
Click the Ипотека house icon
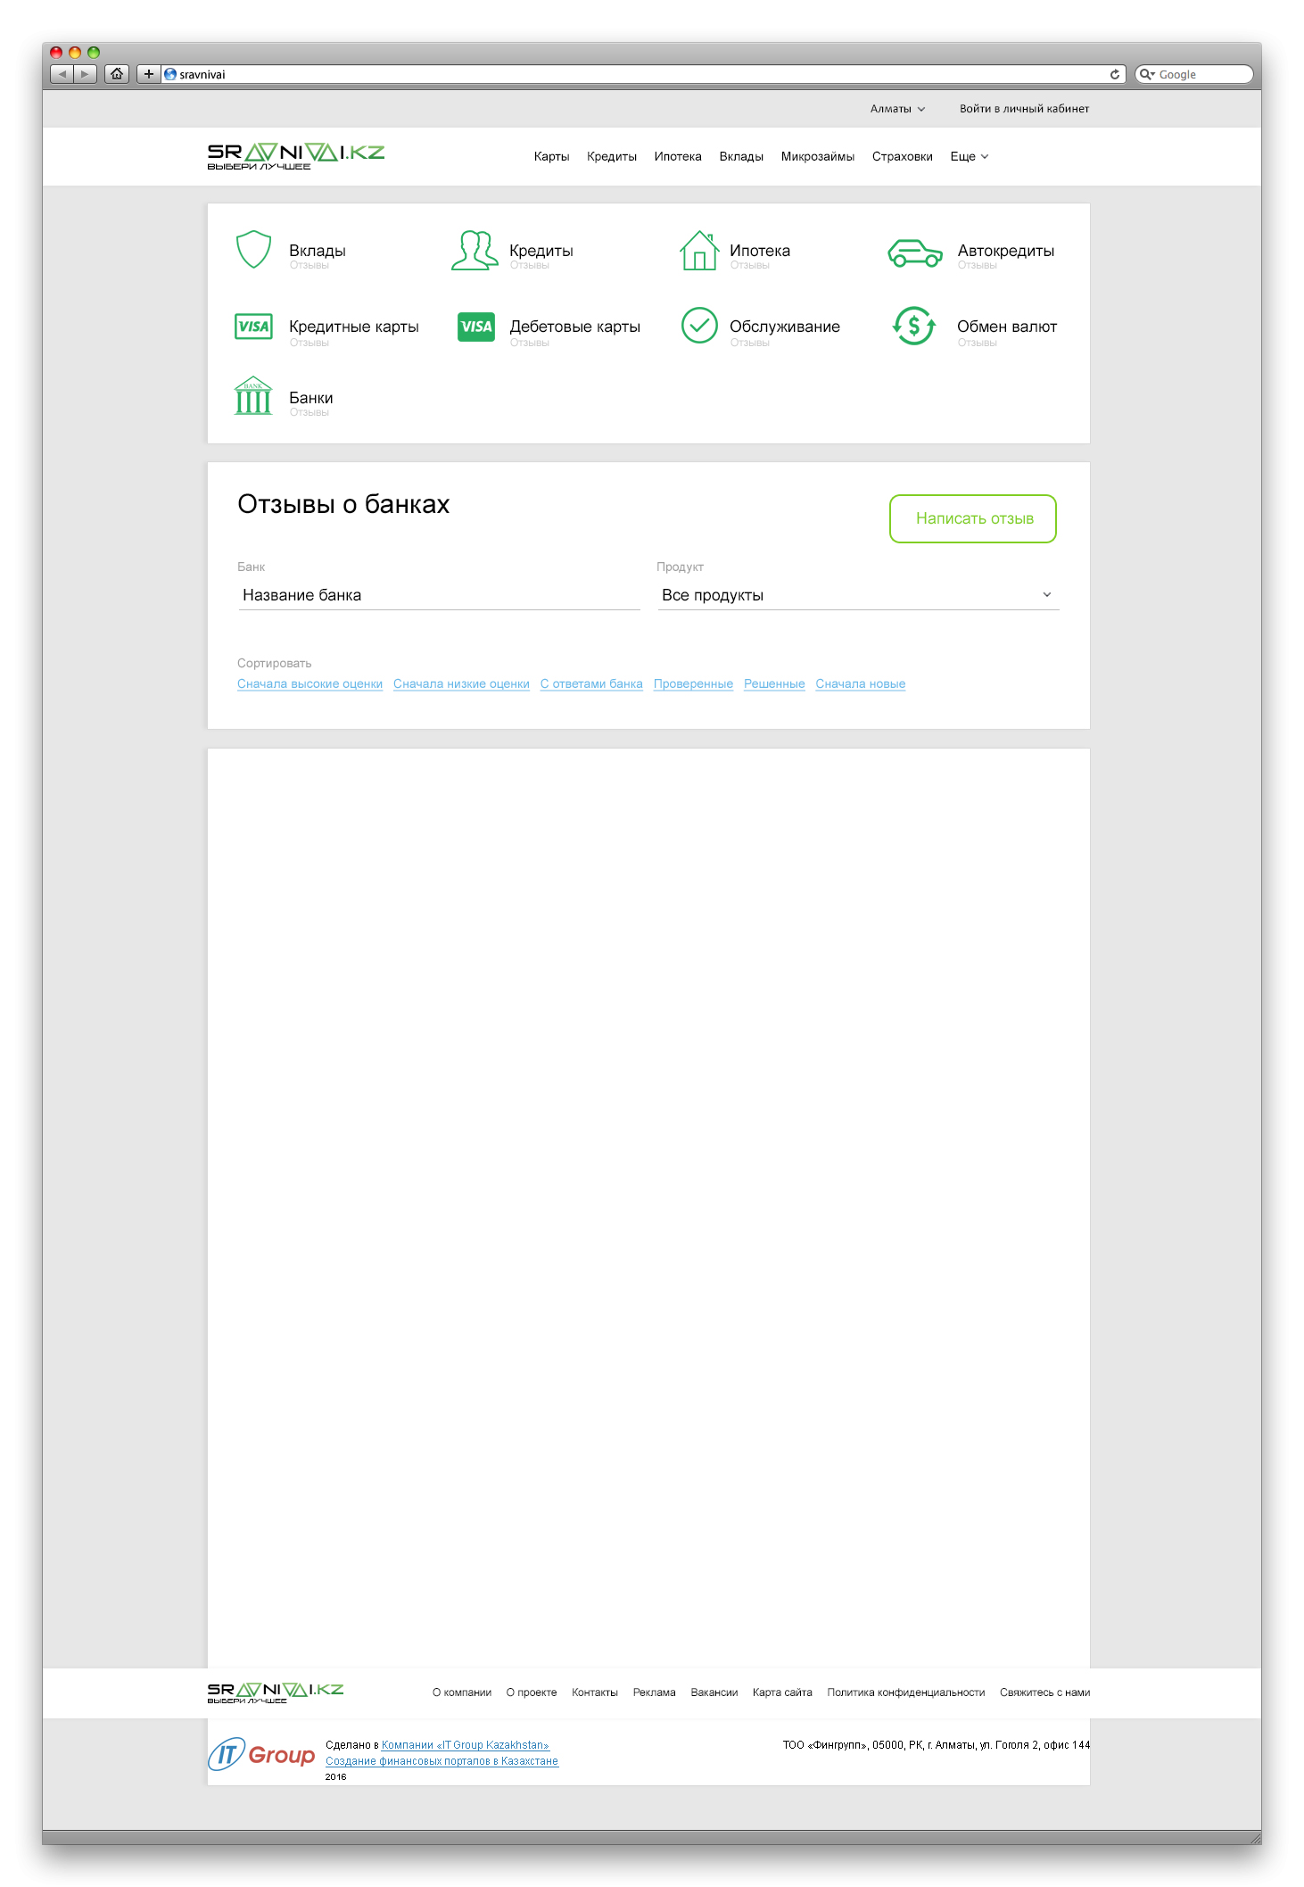pos(699,250)
